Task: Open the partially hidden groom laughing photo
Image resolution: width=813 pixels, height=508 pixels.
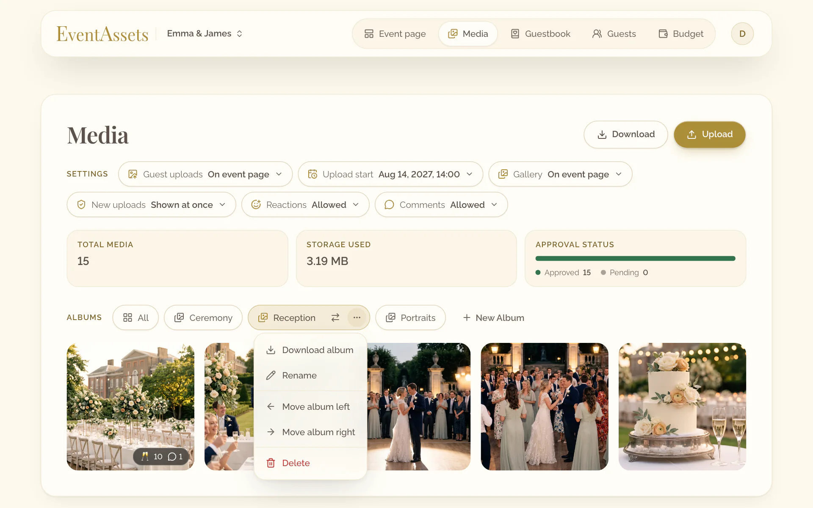Action: click(x=229, y=406)
